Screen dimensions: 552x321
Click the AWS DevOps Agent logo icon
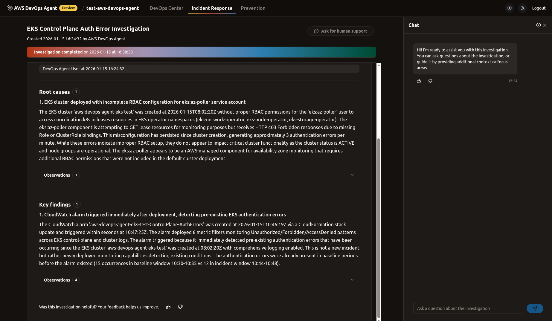(10, 8)
